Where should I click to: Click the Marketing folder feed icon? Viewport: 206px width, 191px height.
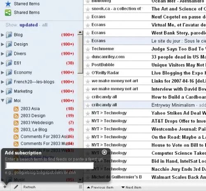[9, 91]
